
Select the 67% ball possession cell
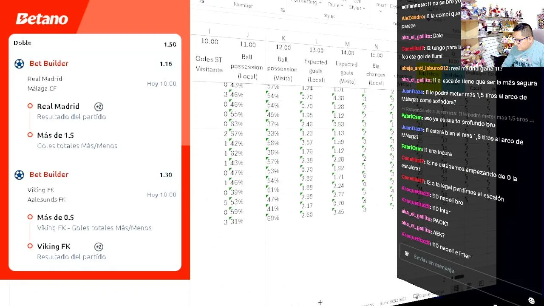point(237,134)
